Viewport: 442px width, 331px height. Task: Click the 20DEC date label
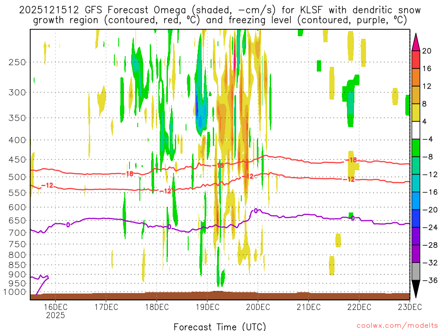258,307
